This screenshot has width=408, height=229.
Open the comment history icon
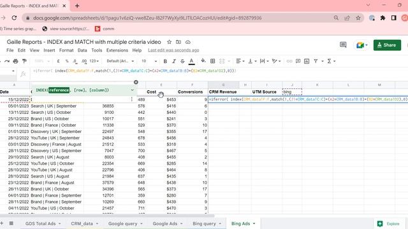pos(343,45)
